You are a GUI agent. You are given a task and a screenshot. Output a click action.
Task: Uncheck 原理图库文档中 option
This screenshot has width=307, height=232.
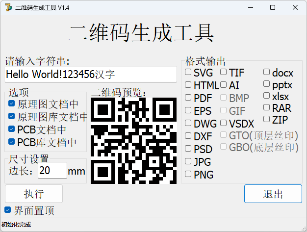point(12,116)
